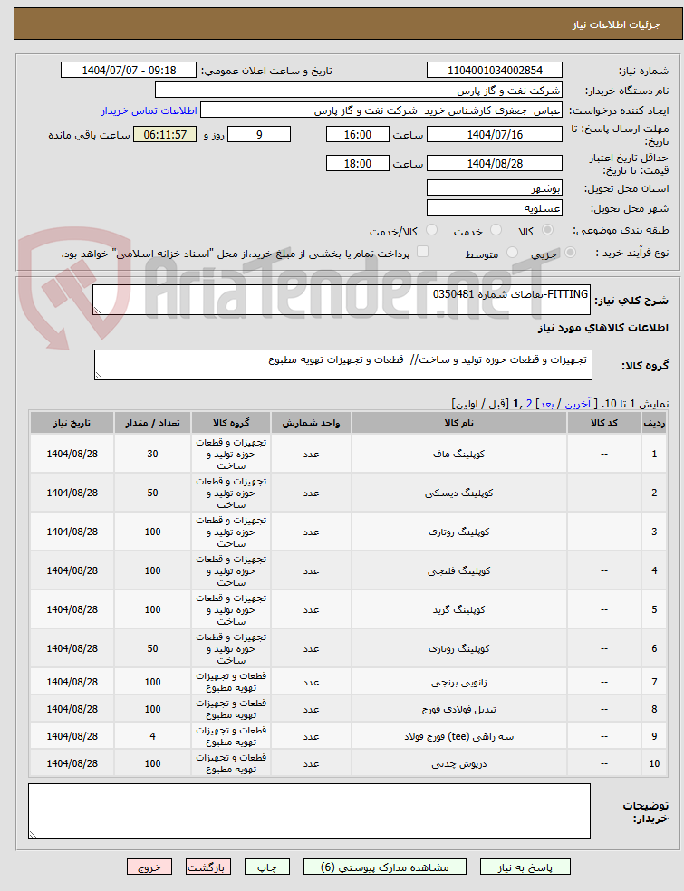Select item 'سه راهی (tee) فورج فولاد'
684x891 pixels.
(458, 736)
